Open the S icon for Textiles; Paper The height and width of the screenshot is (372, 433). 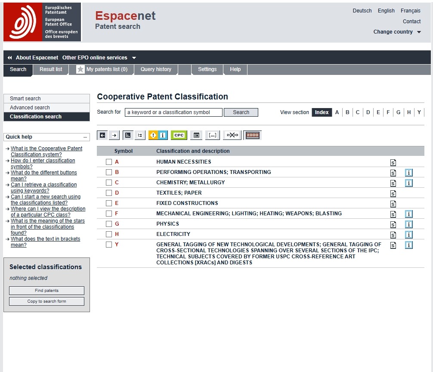pyautogui.click(x=393, y=194)
